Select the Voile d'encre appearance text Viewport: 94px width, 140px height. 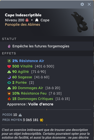tap(41, 104)
